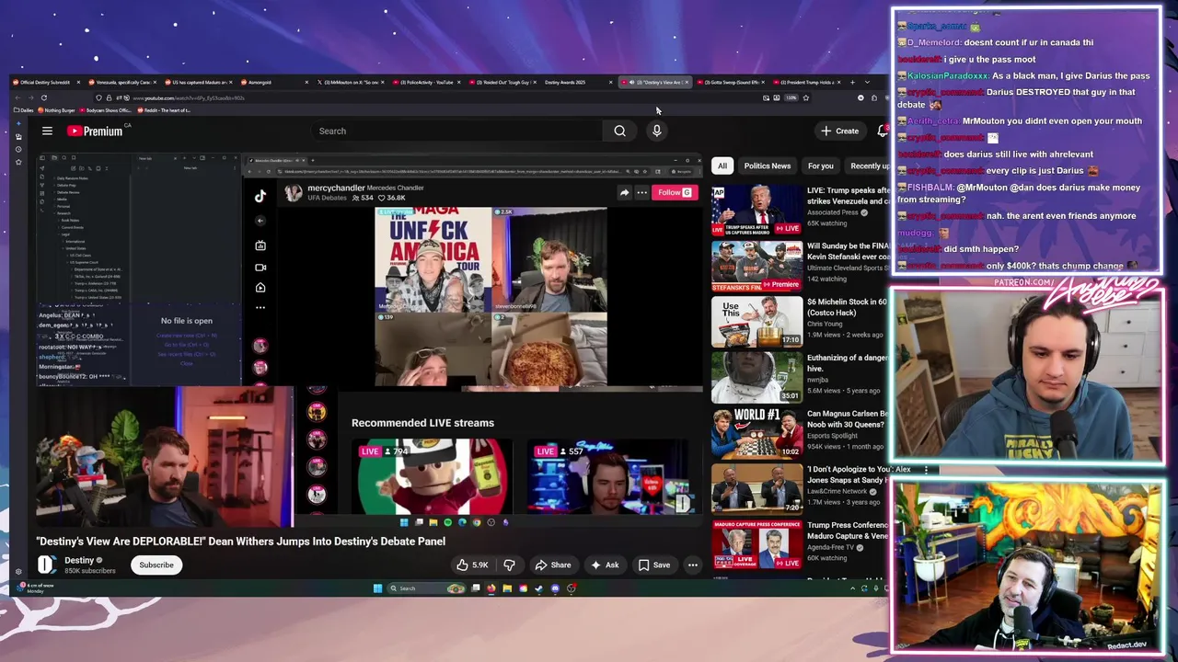This screenshot has width=1178, height=662.
Task: Like the video with 5.9K likes
Action: tap(473, 565)
